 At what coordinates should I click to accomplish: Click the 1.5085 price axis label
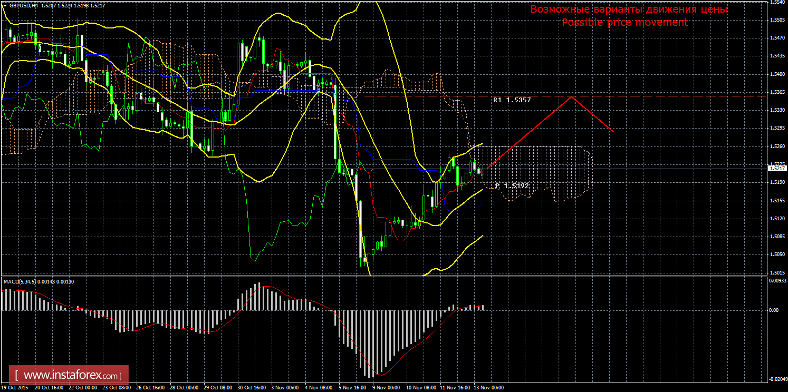pyautogui.click(x=776, y=237)
